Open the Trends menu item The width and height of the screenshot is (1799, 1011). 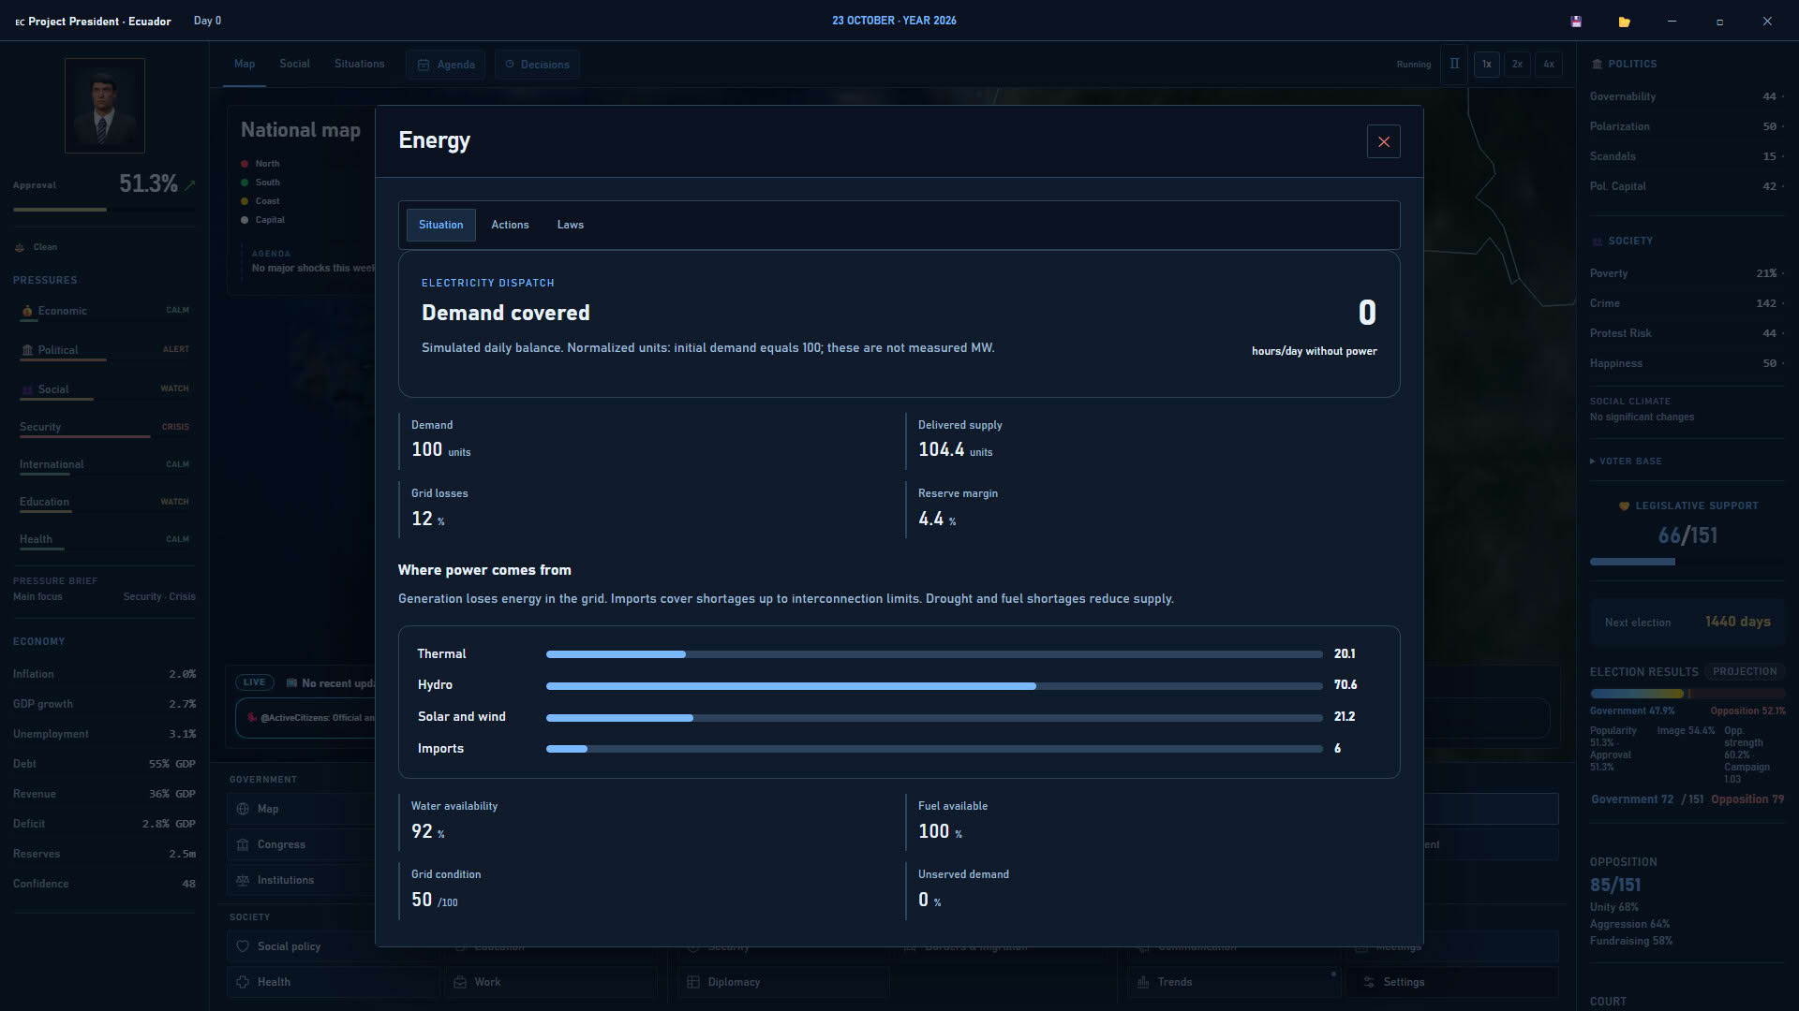click(x=1233, y=982)
